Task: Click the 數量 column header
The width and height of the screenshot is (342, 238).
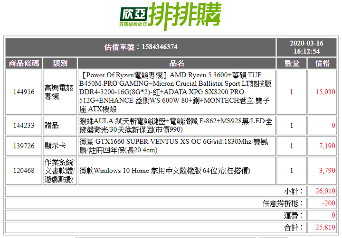Action: point(292,64)
